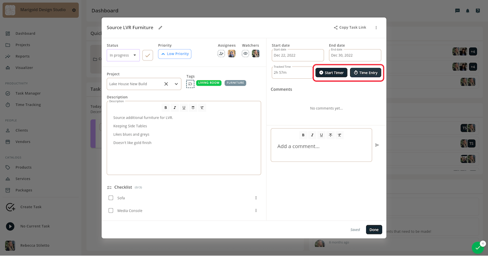Open the notifications bell icon
Screen dimensions: 488x256
coord(468,11)
